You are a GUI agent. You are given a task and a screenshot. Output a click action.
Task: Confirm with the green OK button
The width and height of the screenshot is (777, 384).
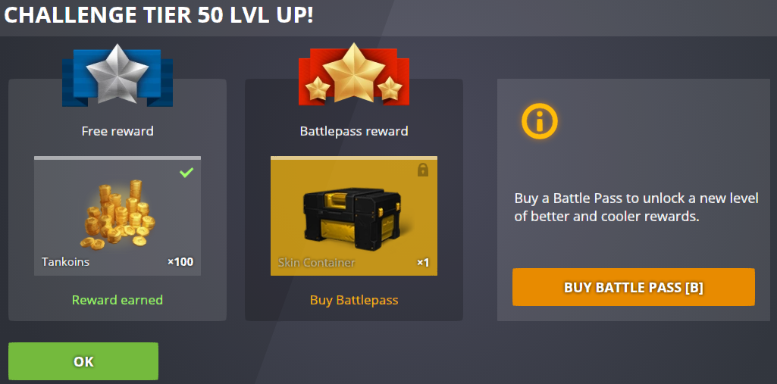[x=83, y=361]
